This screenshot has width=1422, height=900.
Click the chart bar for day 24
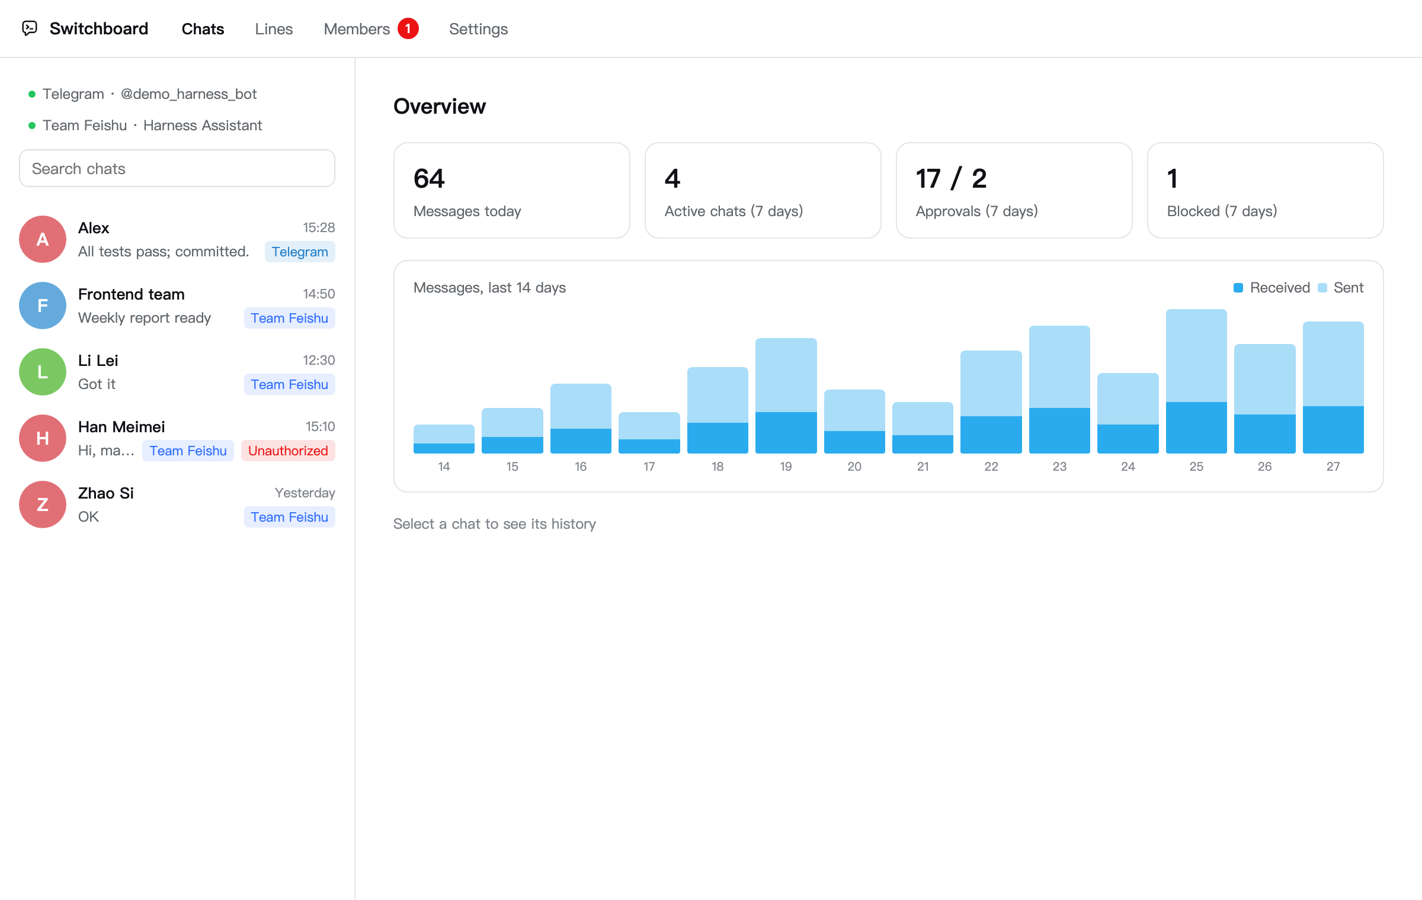[1128, 413]
